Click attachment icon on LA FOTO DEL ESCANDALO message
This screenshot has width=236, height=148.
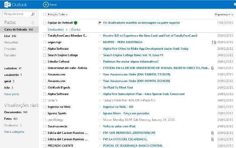[x=212, y=139]
